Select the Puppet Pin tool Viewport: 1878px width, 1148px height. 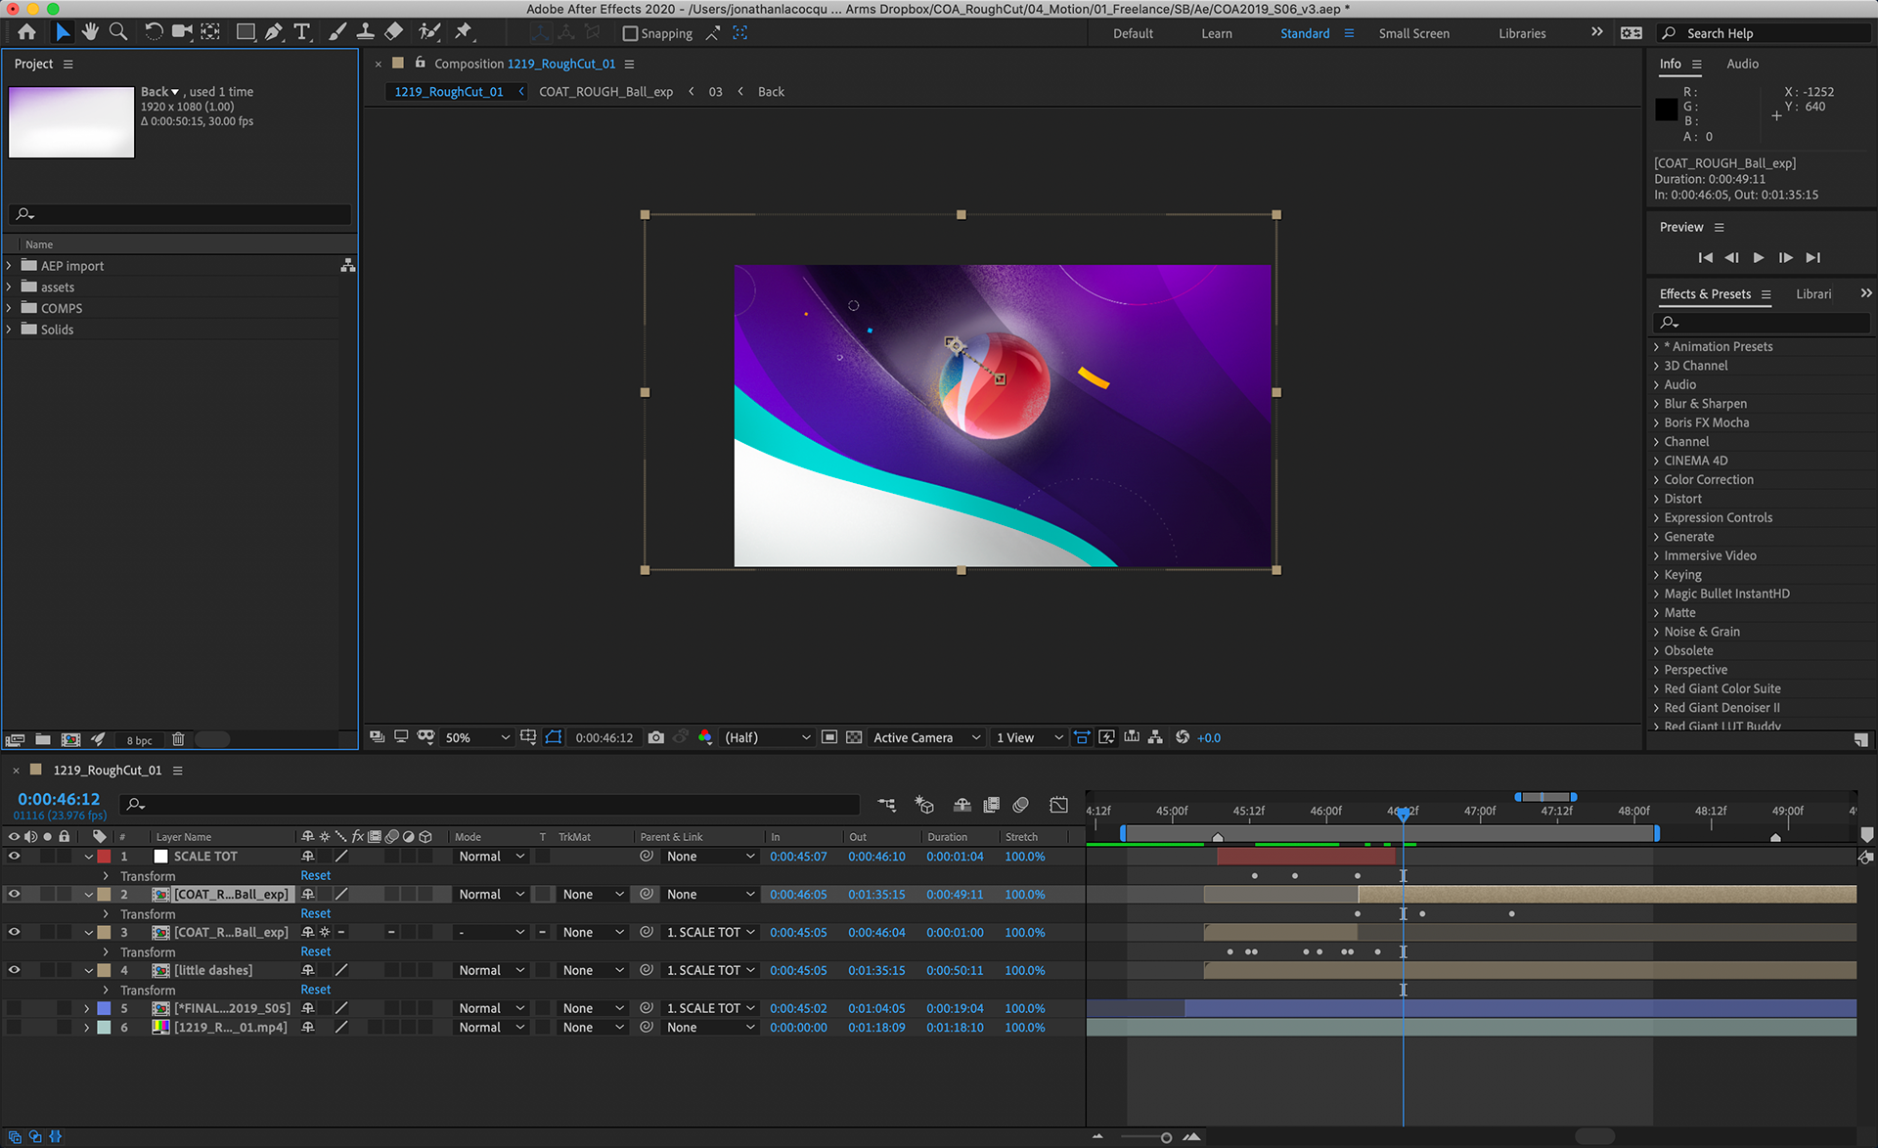464,32
